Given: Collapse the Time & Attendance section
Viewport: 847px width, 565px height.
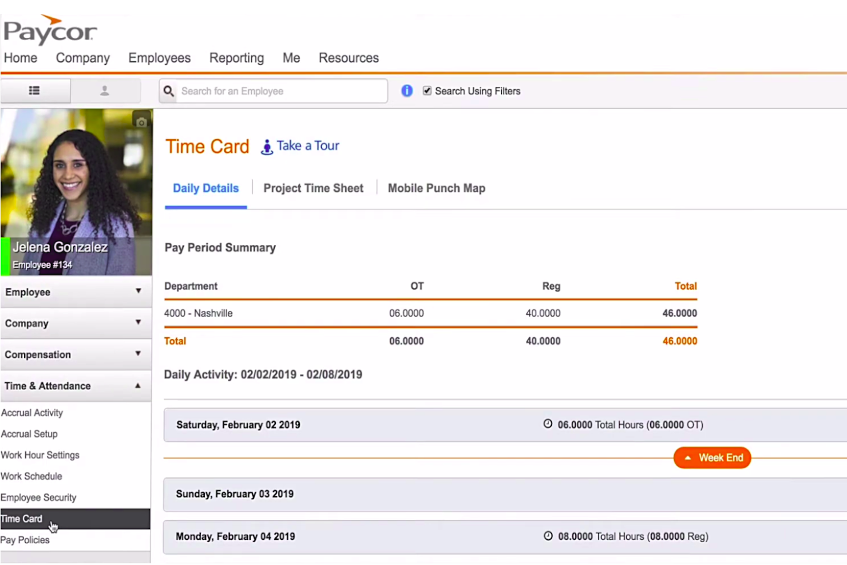Looking at the screenshot, I should coord(76,386).
